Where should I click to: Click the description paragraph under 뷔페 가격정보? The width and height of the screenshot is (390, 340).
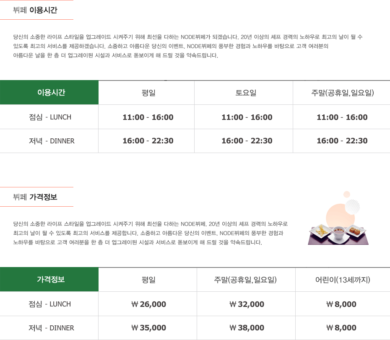(150, 233)
